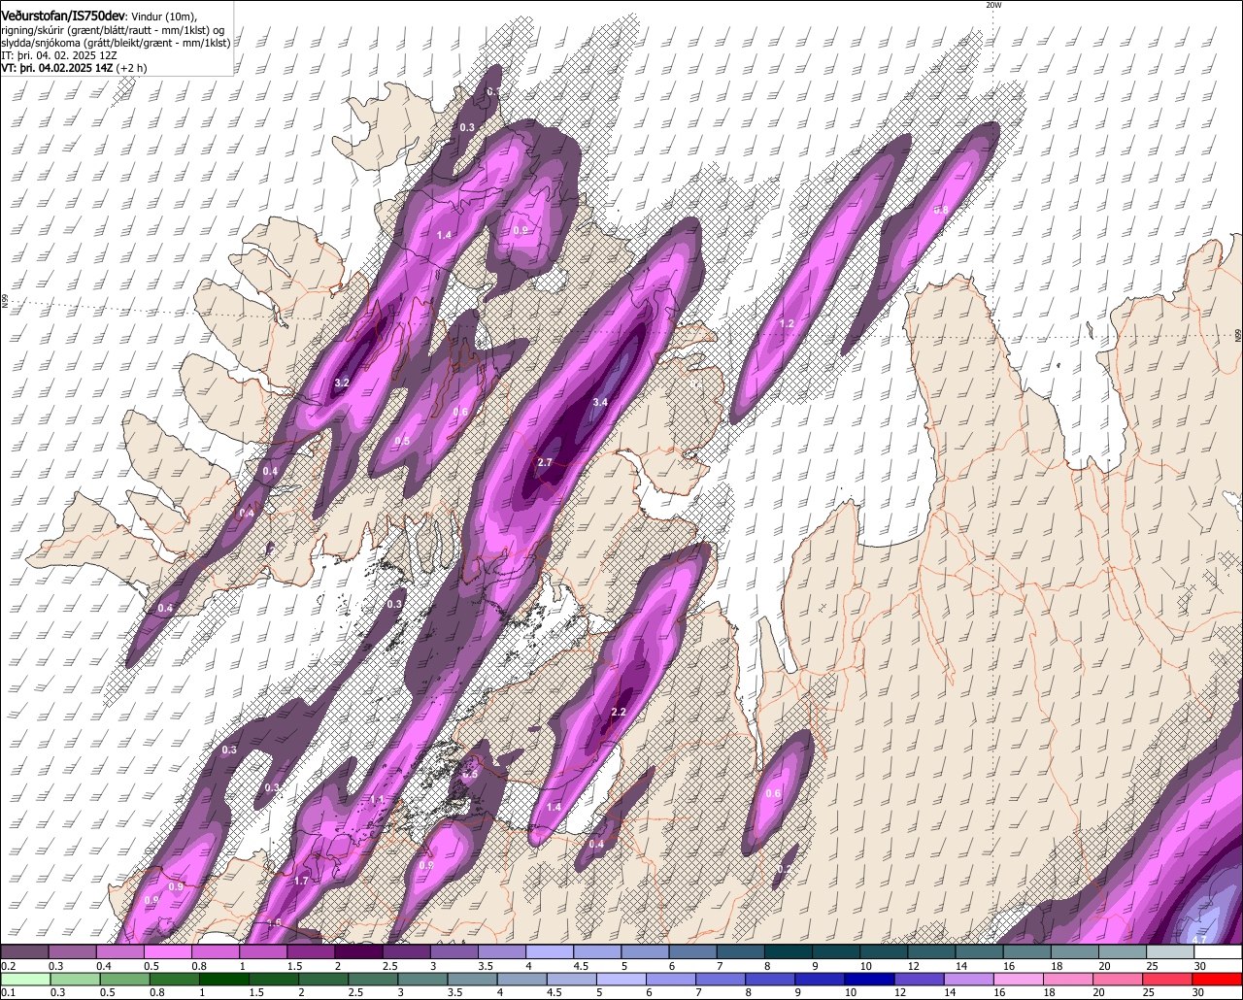
Task: Click the 3.4 precipitation maximum label
Action: (x=600, y=402)
